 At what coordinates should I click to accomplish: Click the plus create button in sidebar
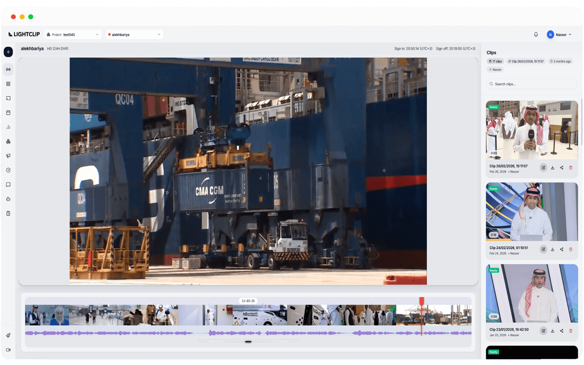pyautogui.click(x=8, y=52)
